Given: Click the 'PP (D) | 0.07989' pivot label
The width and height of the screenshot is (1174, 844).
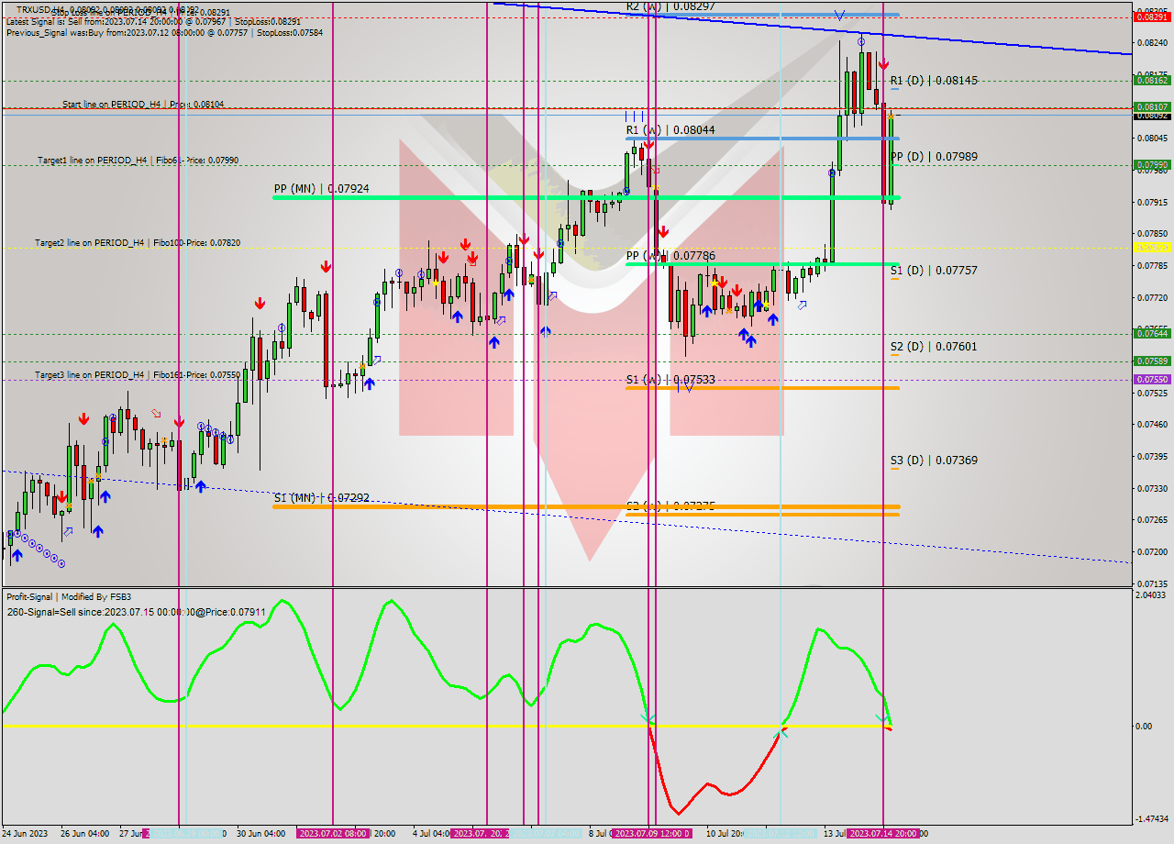Looking at the screenshot, I should pyautogui.click(x=934, y=157).
